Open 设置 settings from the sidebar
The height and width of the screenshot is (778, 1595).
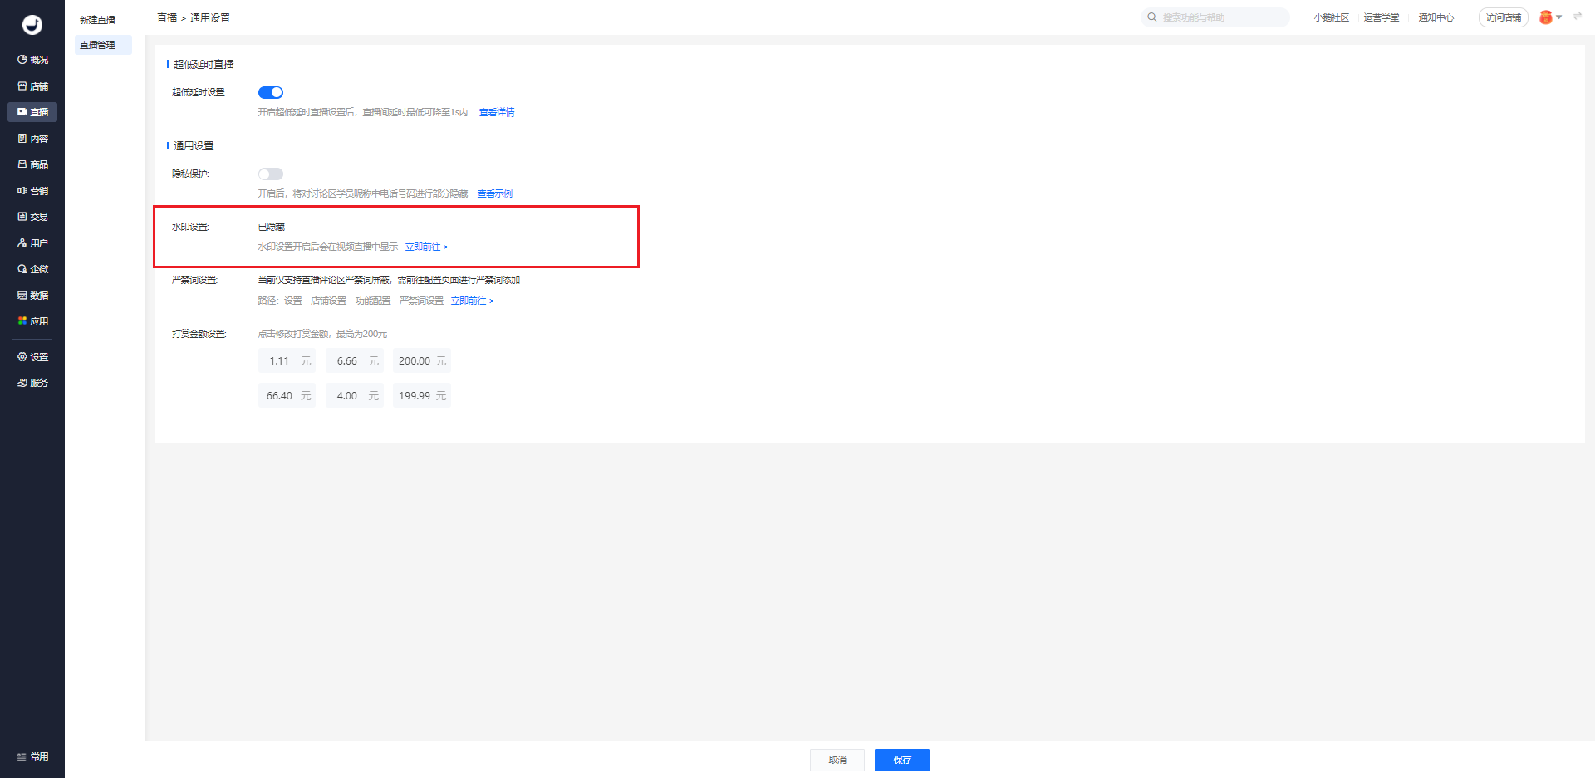(32, 357)
